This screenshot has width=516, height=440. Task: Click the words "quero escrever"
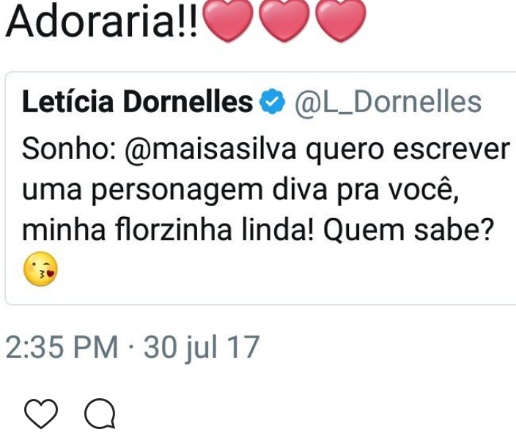pos(406,150)
